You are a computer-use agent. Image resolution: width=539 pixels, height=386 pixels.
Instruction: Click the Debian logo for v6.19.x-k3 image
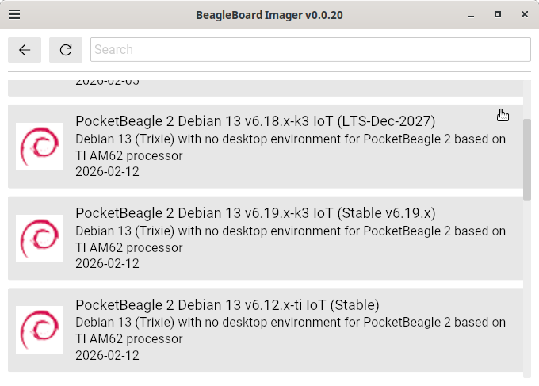[40, 239]
